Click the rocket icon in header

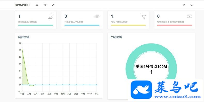(x=184, y=5)
